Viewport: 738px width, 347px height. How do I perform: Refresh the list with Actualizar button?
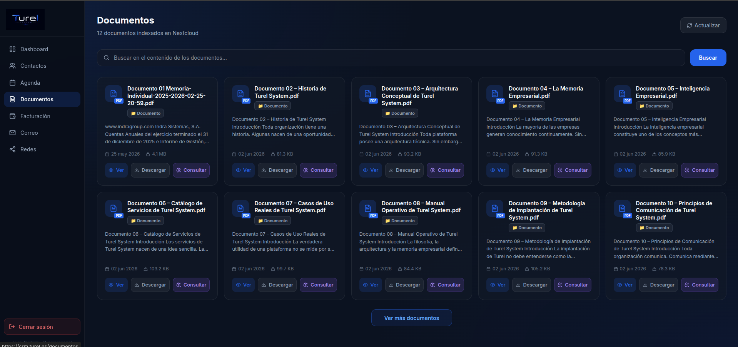703,25
